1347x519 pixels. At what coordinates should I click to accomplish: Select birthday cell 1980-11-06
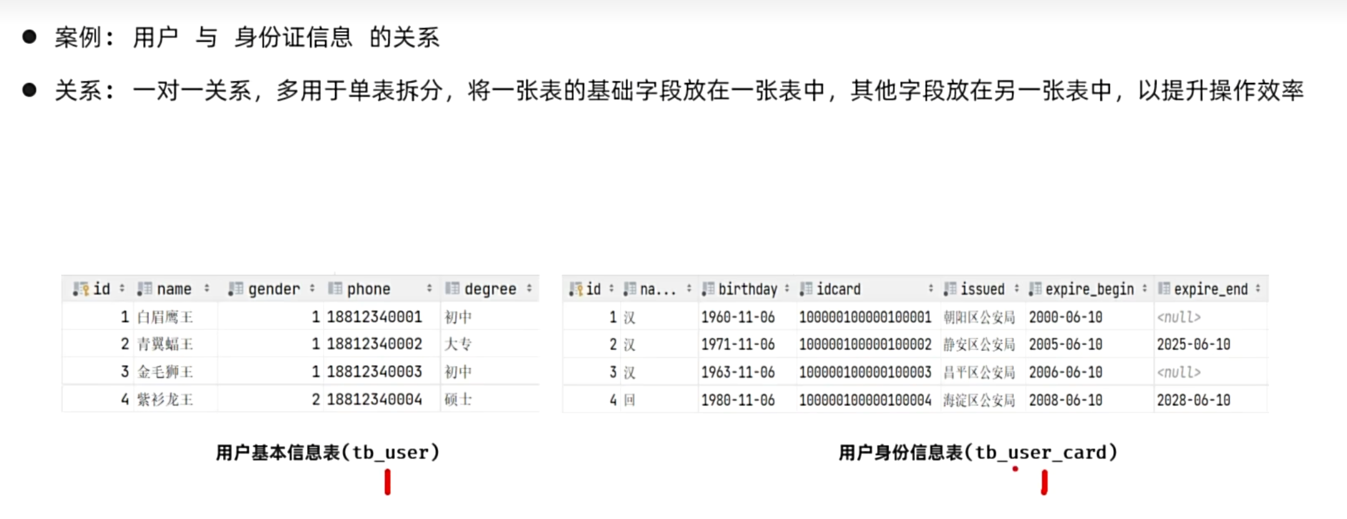738,400
